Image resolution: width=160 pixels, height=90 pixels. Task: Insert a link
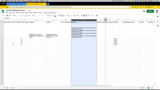click(82, 15)
